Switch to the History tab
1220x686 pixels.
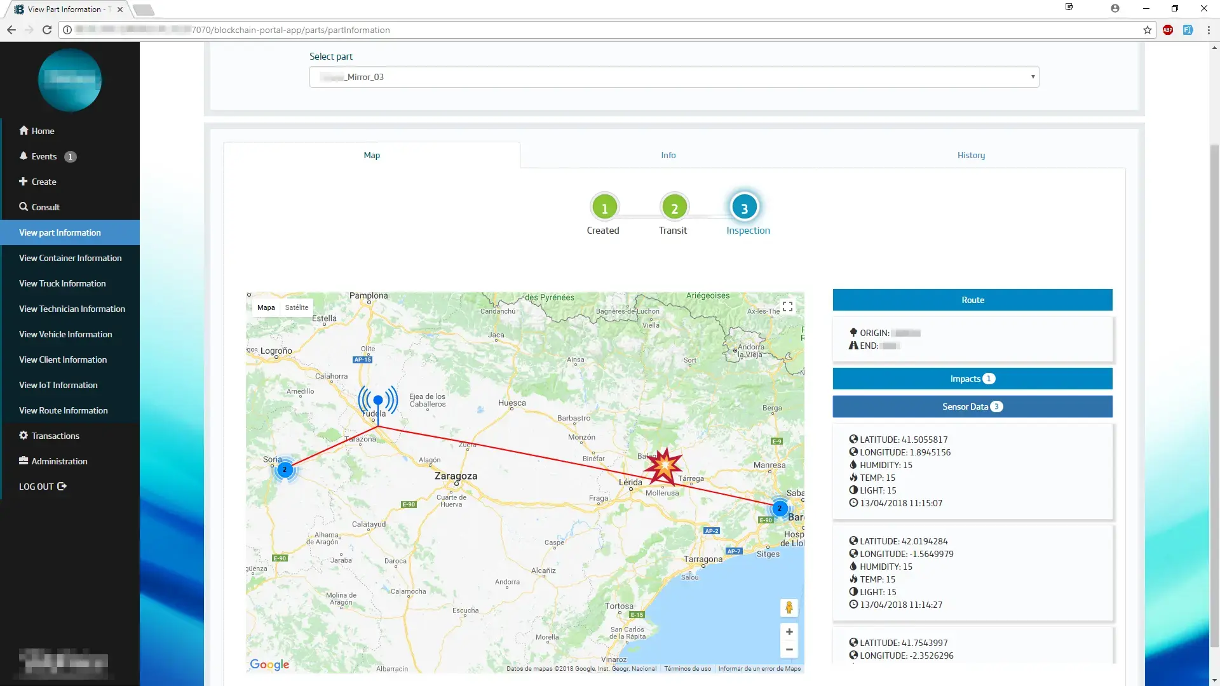click(970, 155)
